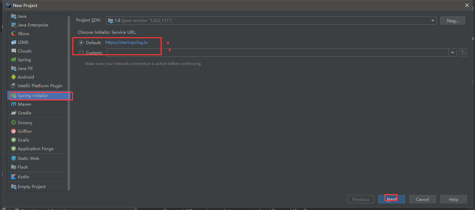Click the Maven 'm' icon
The height and width of the screenshot is (210, 475).
[14, 104]
